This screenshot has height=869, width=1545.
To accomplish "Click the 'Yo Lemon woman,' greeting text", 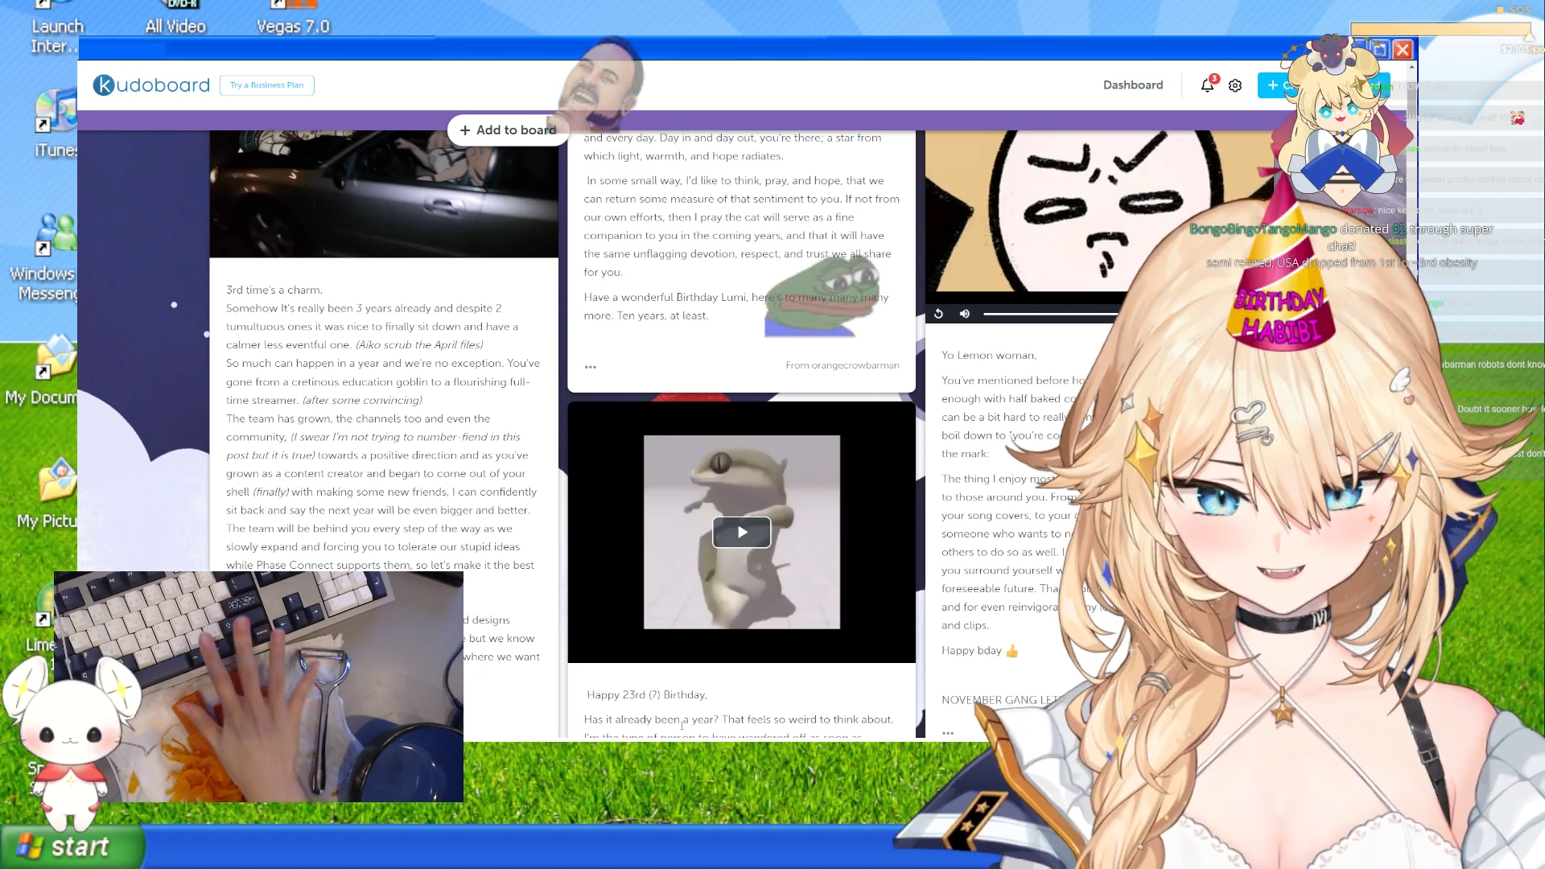I will [989, 356].
